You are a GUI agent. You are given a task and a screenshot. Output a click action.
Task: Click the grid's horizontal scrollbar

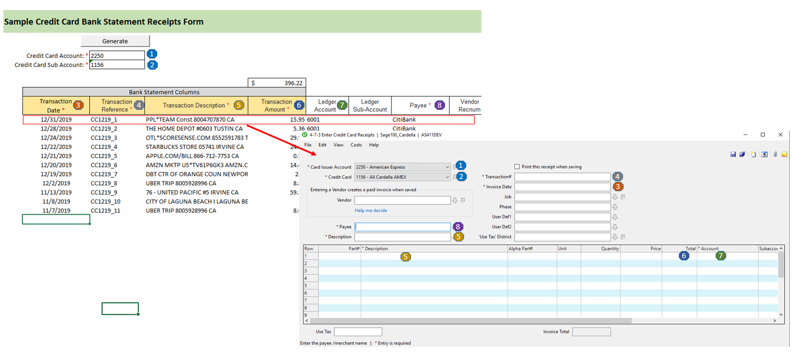coord(474,321)
